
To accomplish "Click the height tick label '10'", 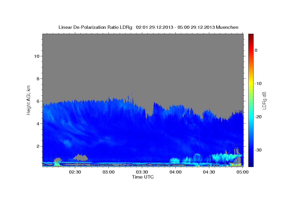I will pyautogui.click(x=36, y=56).
